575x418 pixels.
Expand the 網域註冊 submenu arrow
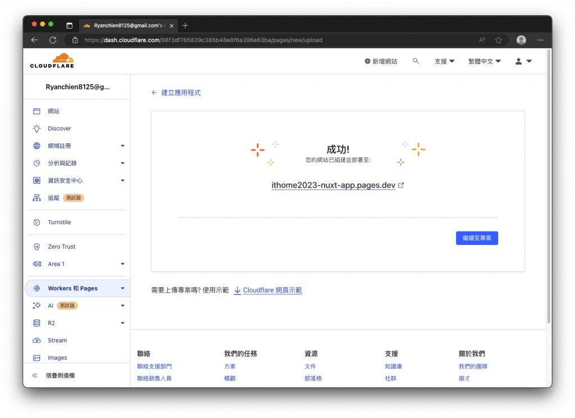point(122,146)
